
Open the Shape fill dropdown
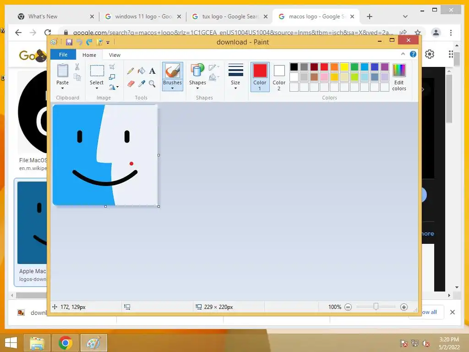(214, 78)
